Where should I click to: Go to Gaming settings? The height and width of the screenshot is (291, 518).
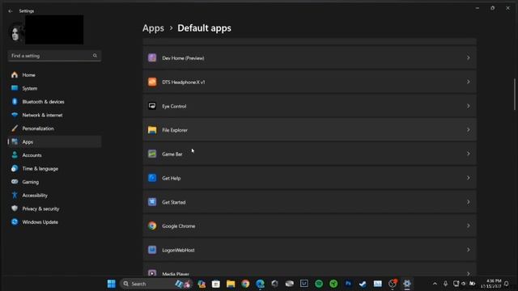click(54, 182)
